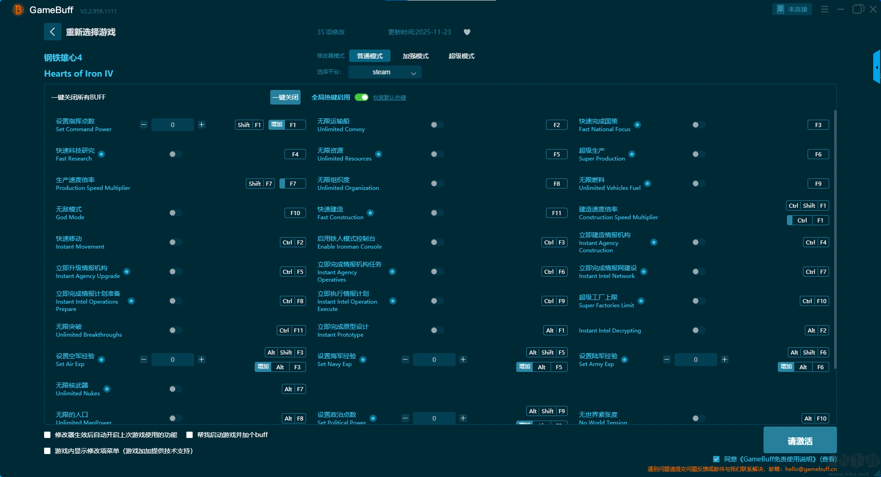
Task: Turn on Fast Research toggle
Action: click(x=175, y=154)
